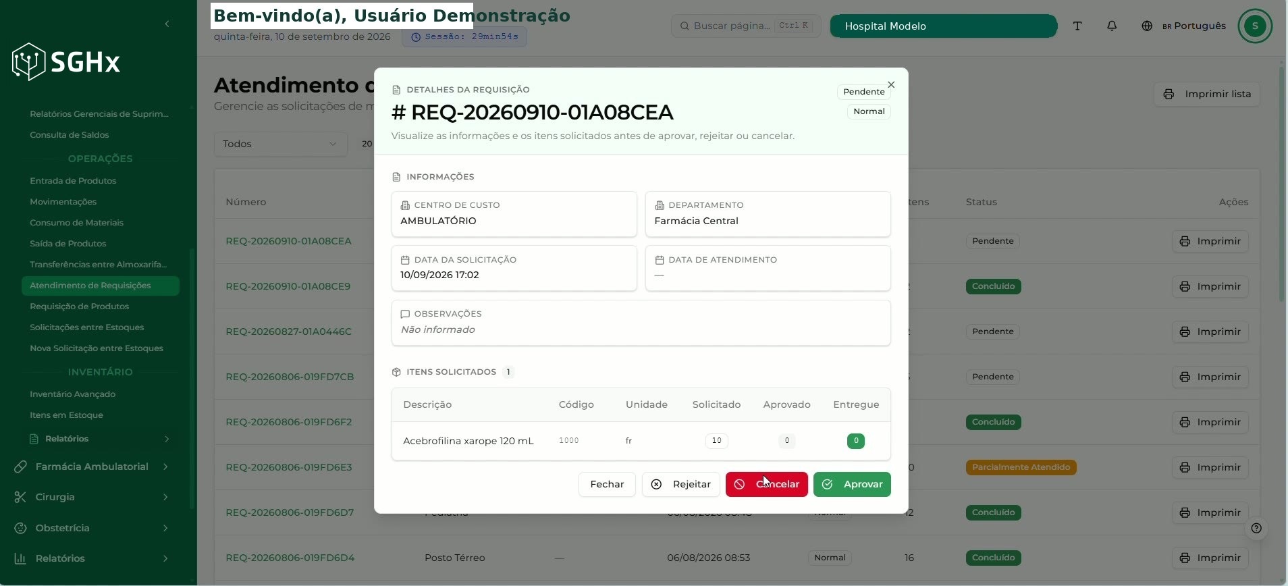This screenshot has height=586, width=1288.
Task: Click the Acebrofilina xarope 120 mL description
Action: (468, 441)
